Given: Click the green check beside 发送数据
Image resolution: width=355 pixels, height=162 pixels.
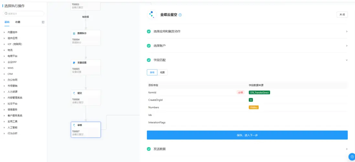Looking at the screenshot, I should [149, 149].
